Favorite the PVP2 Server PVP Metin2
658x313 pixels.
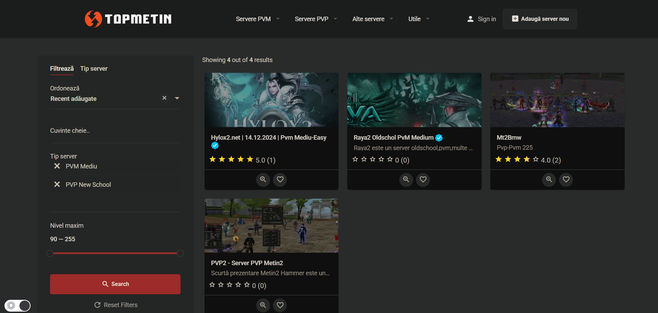[280, 305]
